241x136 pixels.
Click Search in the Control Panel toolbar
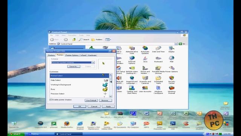click(x=84, y=40)
